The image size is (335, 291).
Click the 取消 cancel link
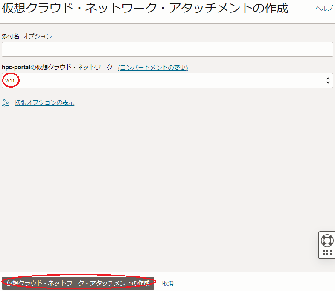(x=168, y=283)
